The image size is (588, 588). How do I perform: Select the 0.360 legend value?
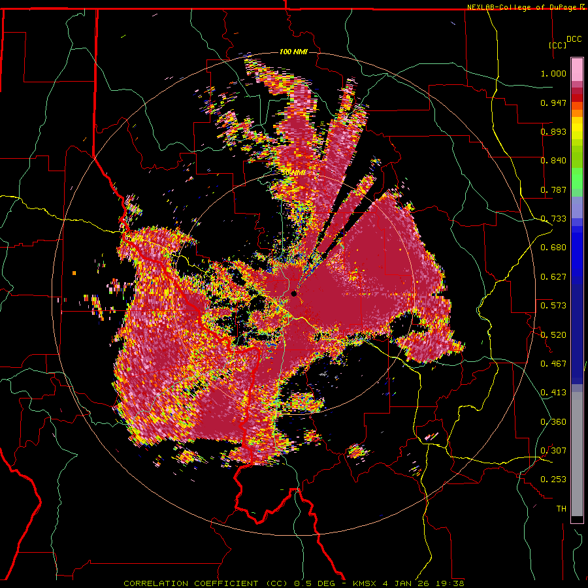[553, 422]
